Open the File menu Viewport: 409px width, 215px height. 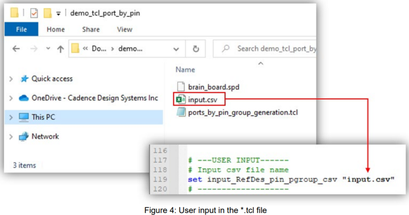coord(21,29)
